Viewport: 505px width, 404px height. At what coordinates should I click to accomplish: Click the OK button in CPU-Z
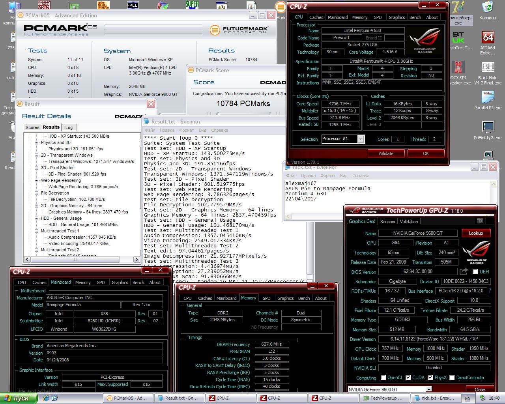[x=426, y=153]
